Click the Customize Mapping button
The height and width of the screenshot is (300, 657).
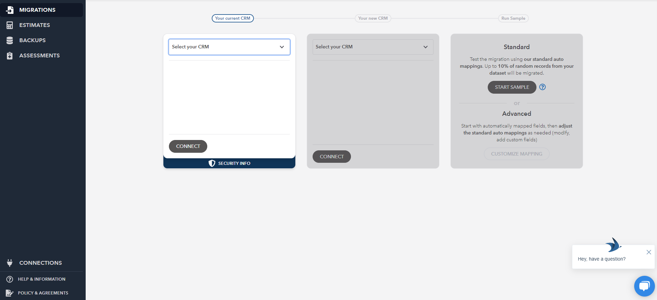pyautogui.click(x=517, y=154)
